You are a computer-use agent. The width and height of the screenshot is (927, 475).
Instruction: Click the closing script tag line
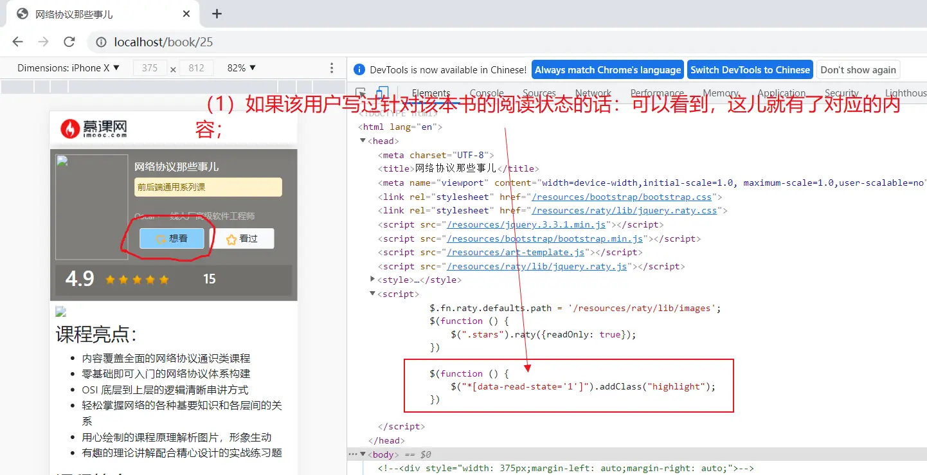[402, 426]
